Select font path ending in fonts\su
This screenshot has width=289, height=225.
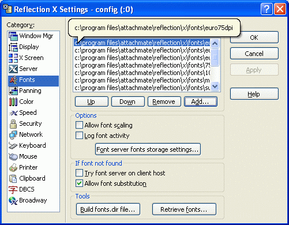[142, 88]
